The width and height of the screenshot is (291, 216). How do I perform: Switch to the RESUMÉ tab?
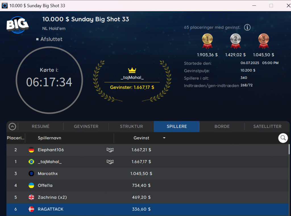(41, 127)
